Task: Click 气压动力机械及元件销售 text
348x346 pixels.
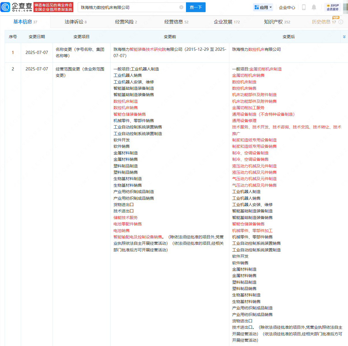Action: coord(254,185)
